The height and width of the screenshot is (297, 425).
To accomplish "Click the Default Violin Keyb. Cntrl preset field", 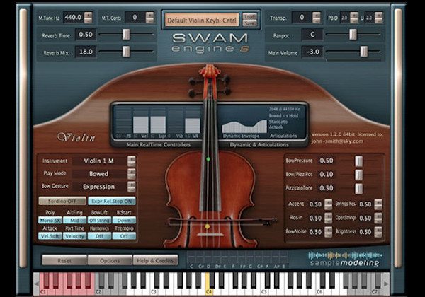I will pos(202,20).
